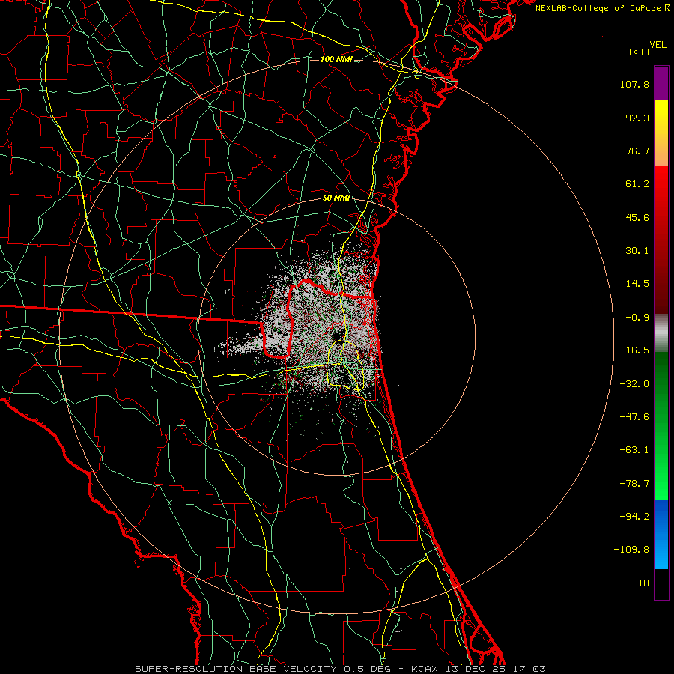Click the 50 NMI range ring label

(336, 198)
